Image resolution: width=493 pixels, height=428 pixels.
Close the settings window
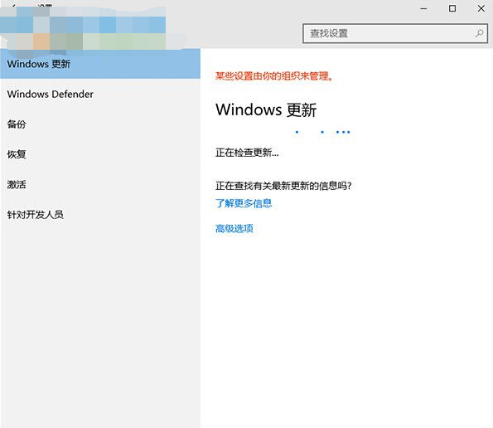coord(481,8)
